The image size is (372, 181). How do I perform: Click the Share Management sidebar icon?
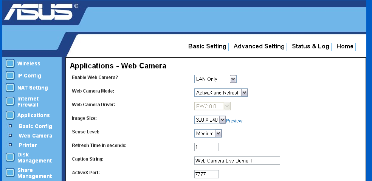point(10,173)
